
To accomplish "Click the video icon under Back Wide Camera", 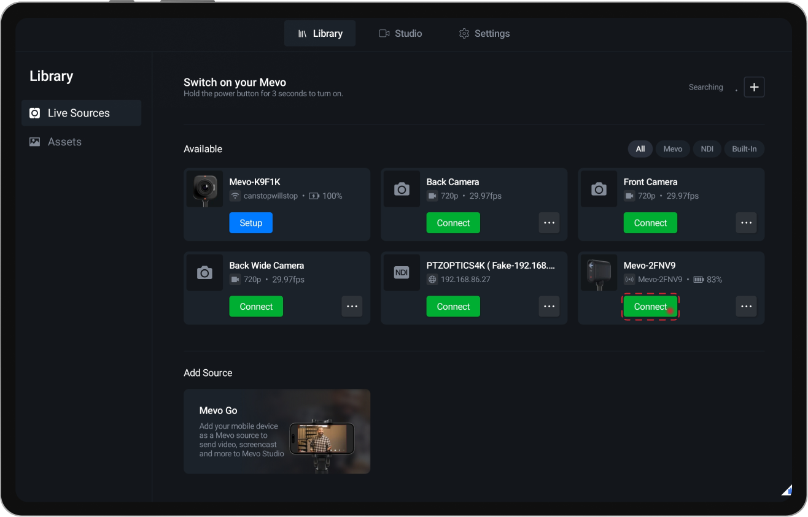I will (x=235, y=280).
